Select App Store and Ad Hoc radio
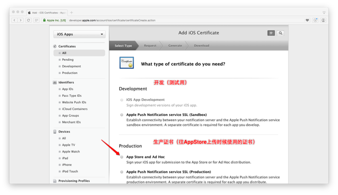Viewport: 338px width, 195px height. point(122,157)
